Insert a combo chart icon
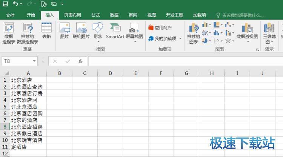Viewport: 283px width, 157px height. point(228,33)
